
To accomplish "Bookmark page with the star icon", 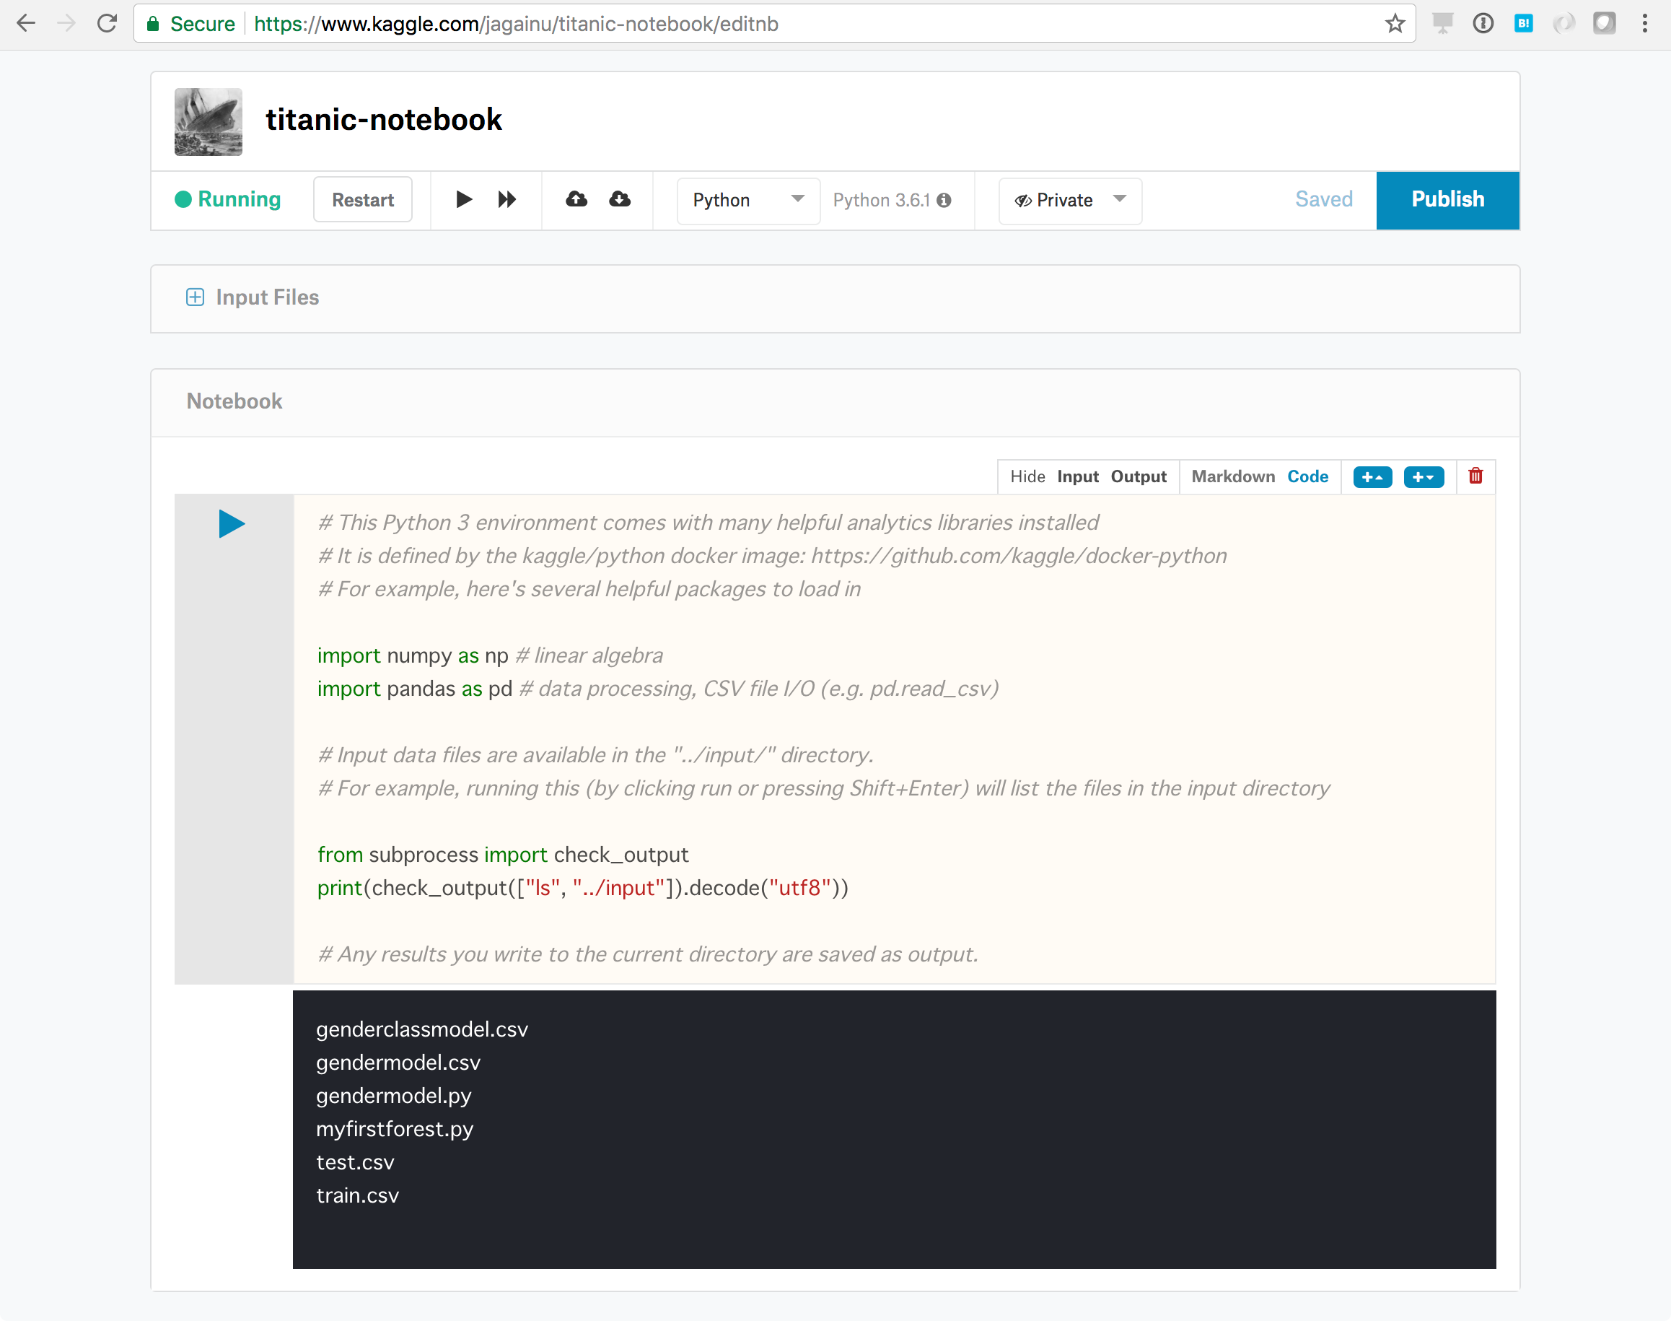I will [1394, 24].
